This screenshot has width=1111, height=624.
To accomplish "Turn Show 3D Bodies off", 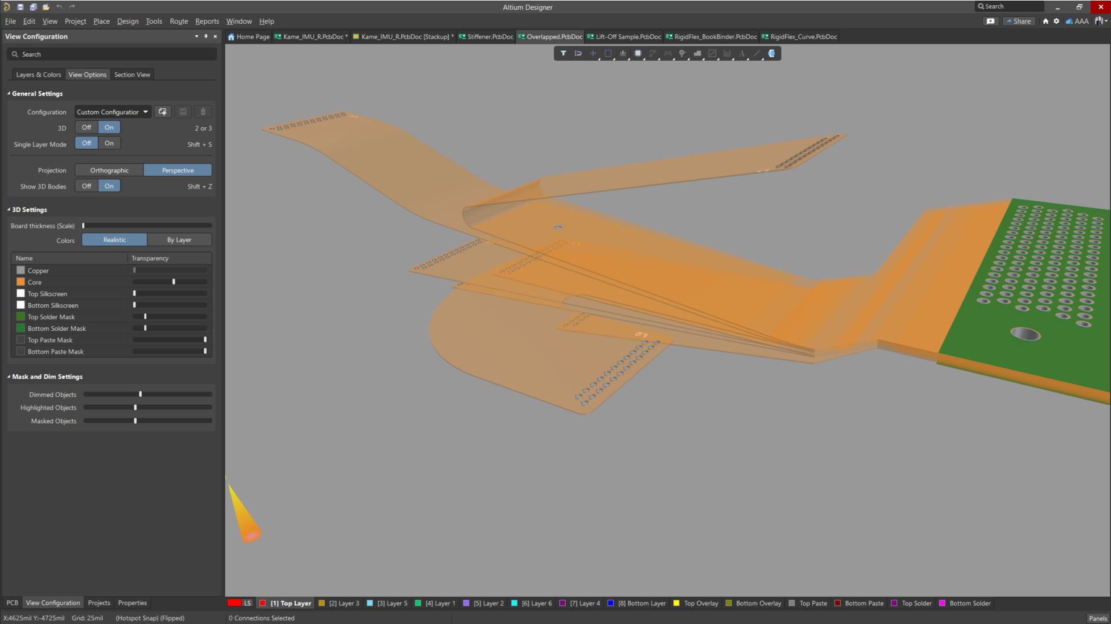I will pyautogui.click(x=86, y=186).
